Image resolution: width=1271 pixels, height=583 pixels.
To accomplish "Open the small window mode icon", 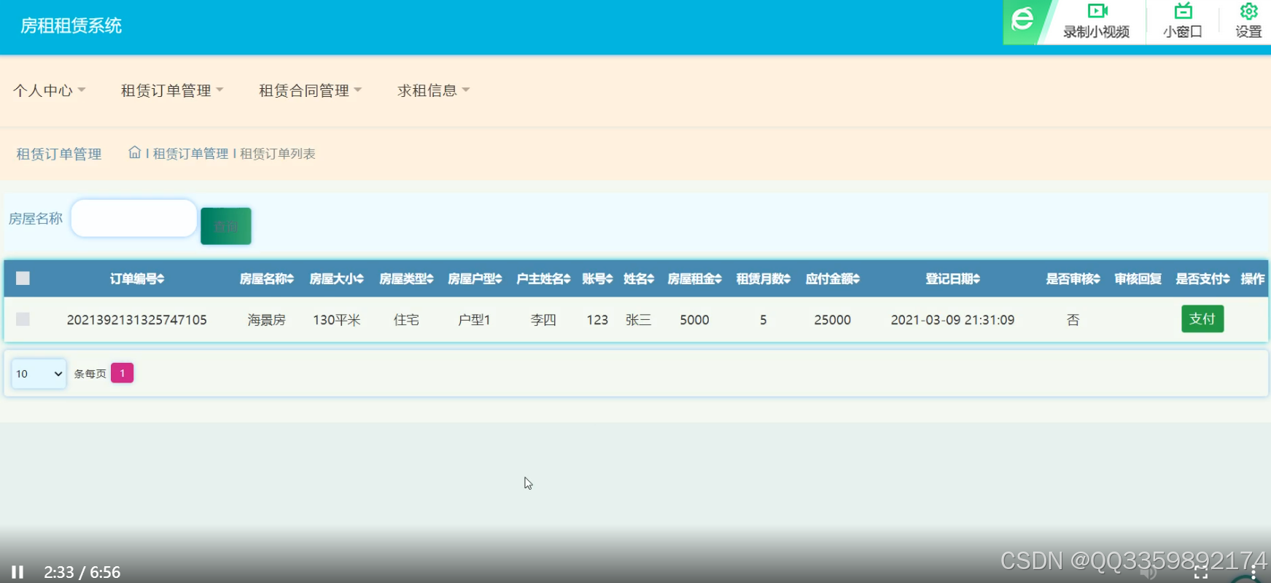I will coord(1183,11).
